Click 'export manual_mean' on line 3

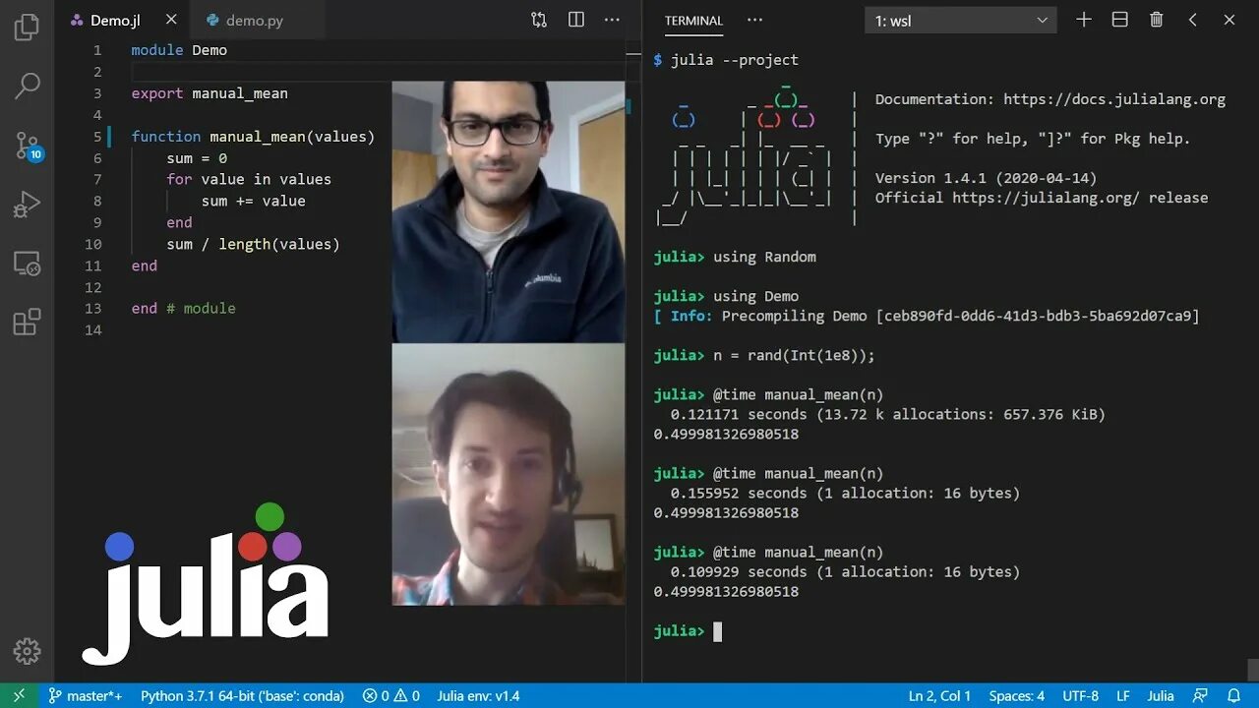[x=210, y=93]
